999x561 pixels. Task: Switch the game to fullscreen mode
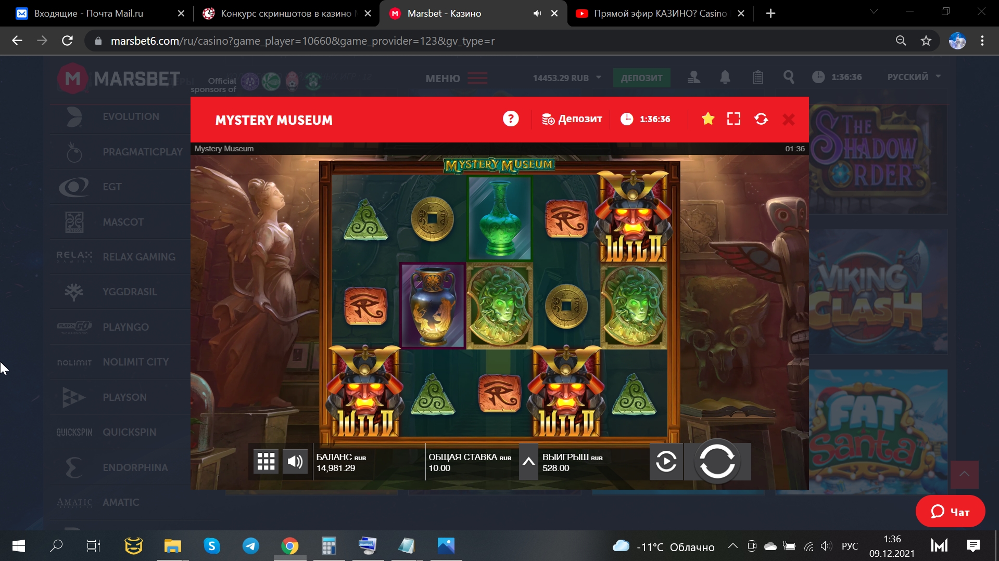tap(734, 119)
